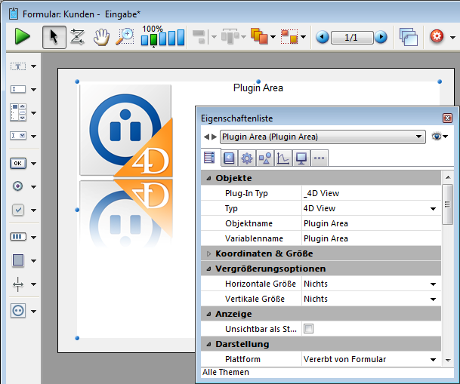Pick the static text object tool
The width and height of the screenshot is (460, 384).
pos(18,66)
